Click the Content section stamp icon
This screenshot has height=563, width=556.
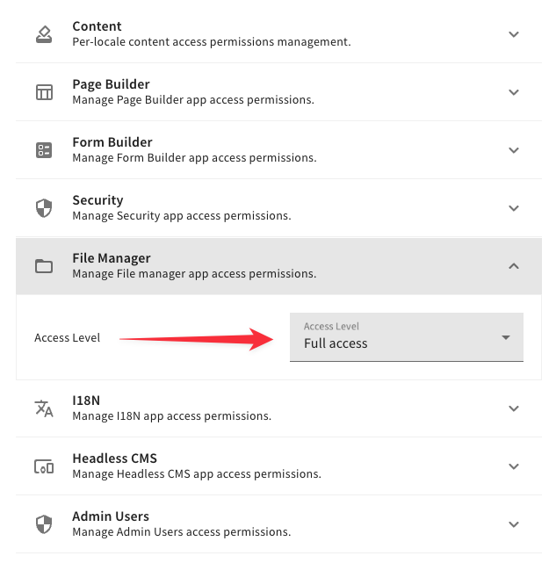[44, 34]
